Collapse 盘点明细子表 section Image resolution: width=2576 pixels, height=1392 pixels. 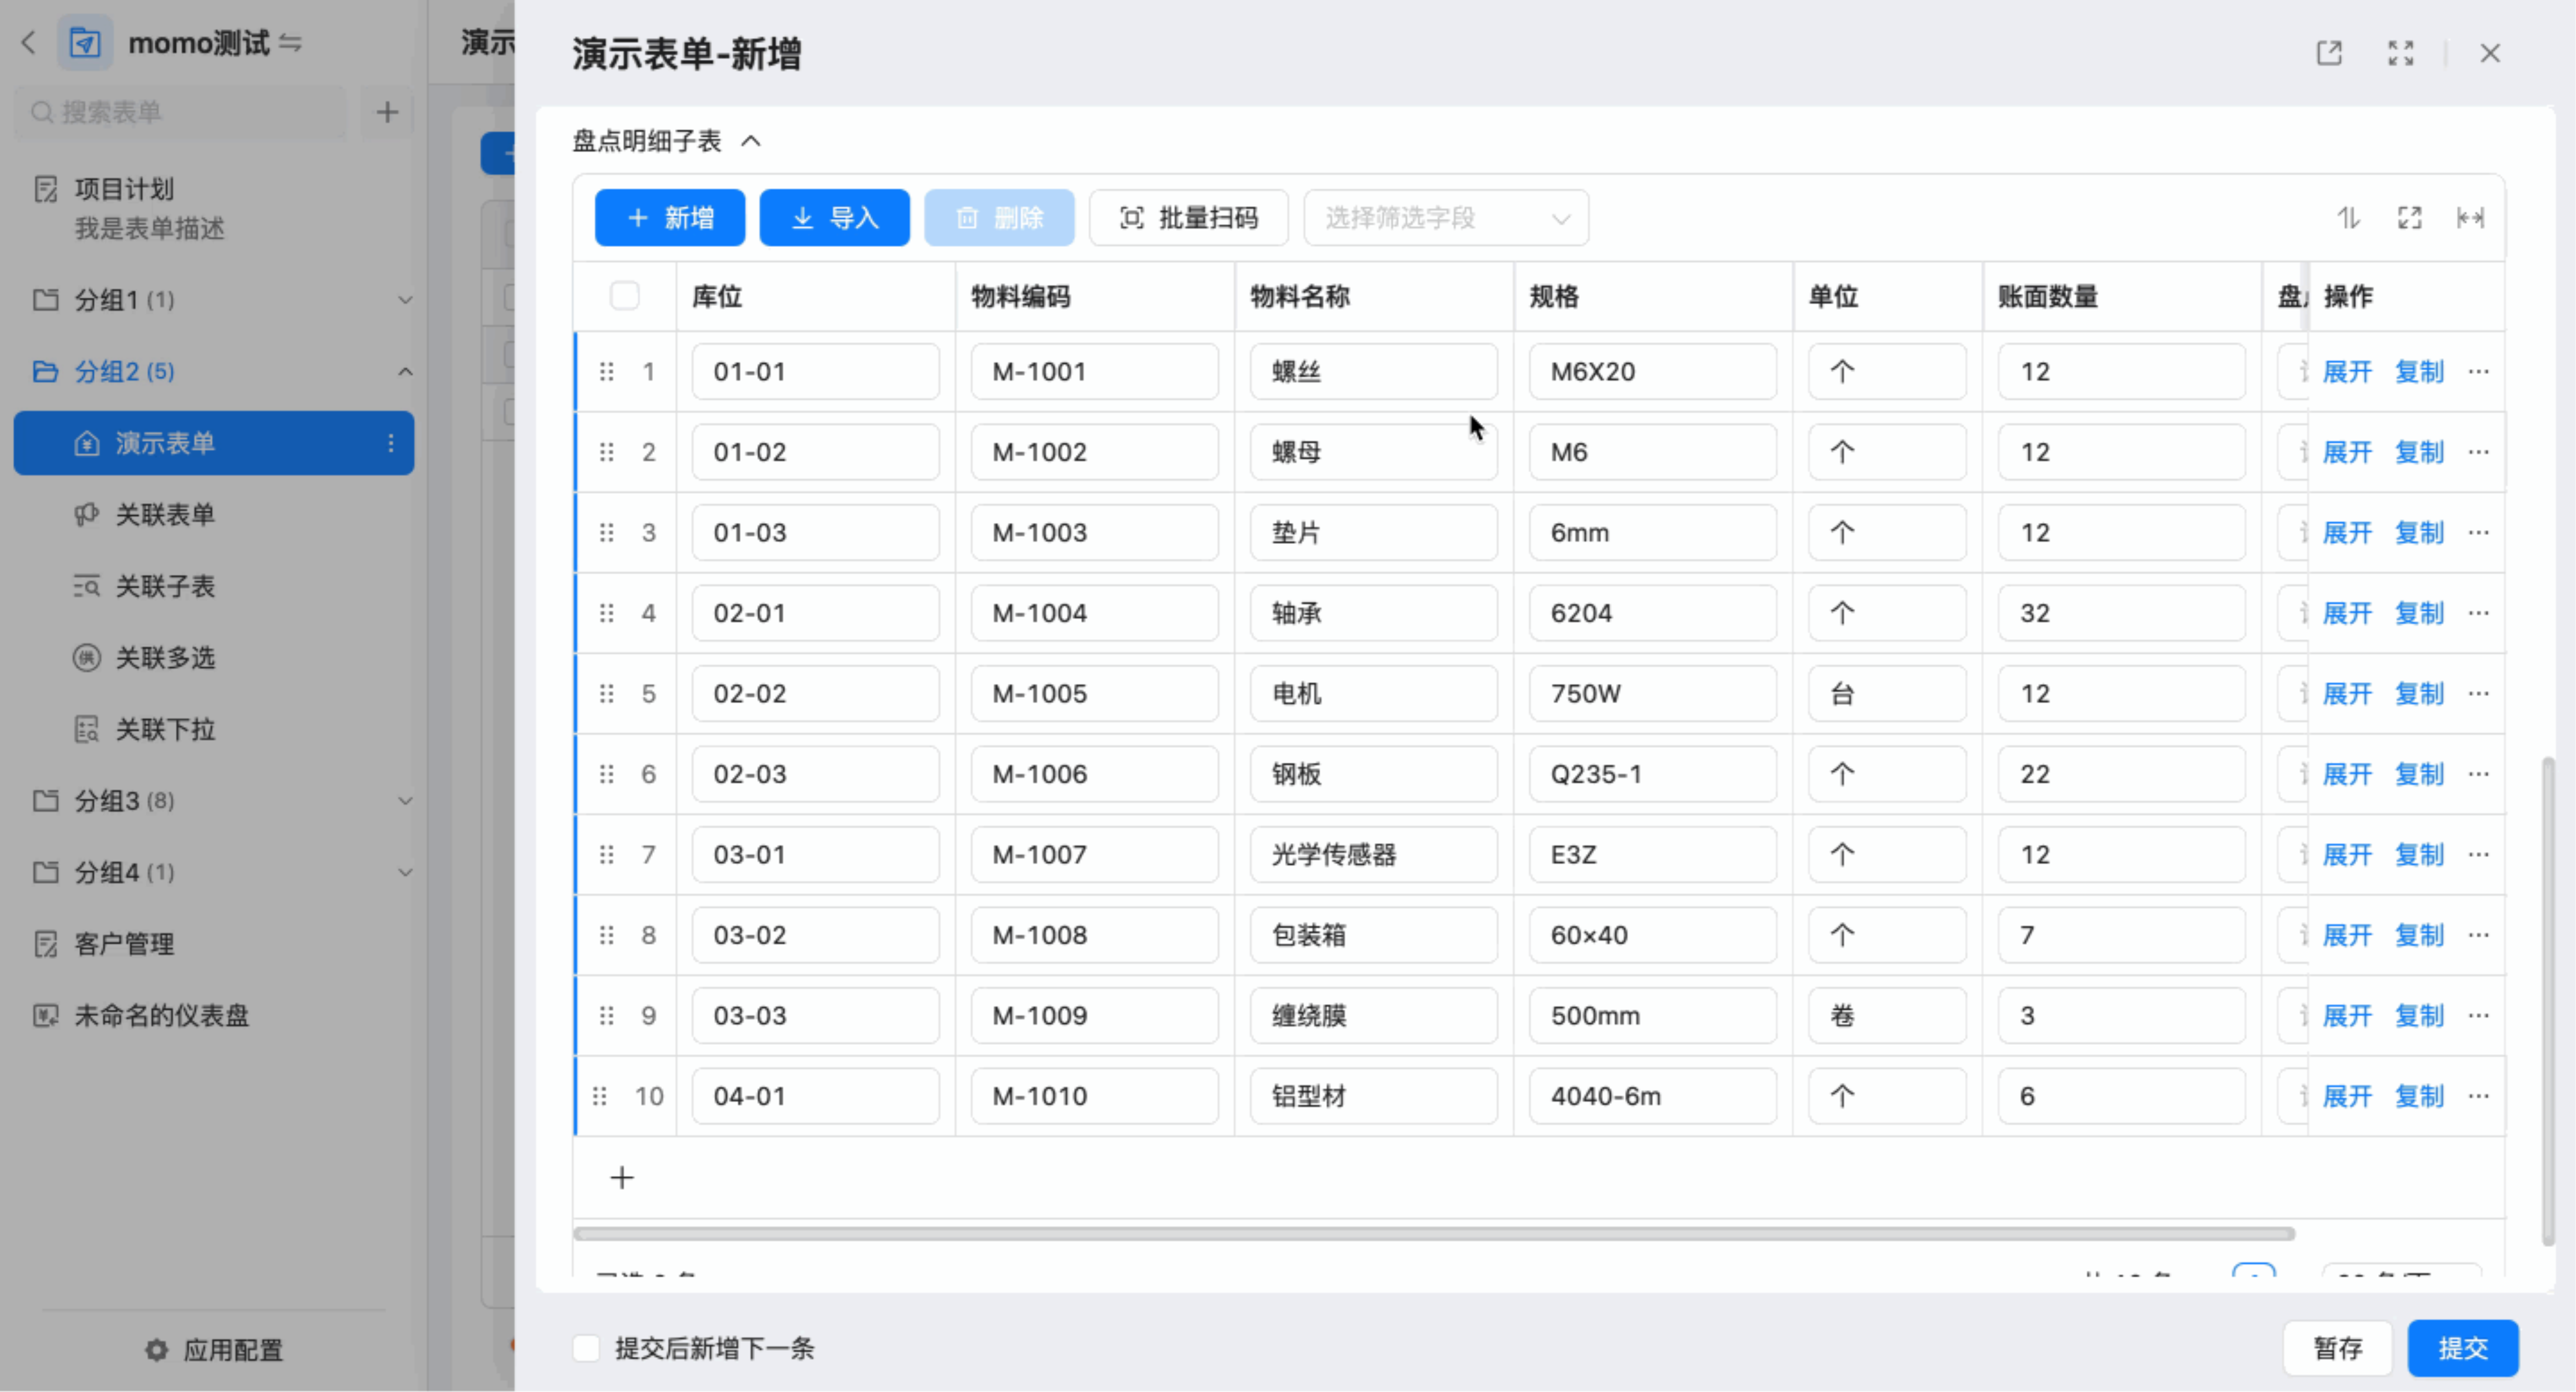pyautogui.click(x=751, y=142)
